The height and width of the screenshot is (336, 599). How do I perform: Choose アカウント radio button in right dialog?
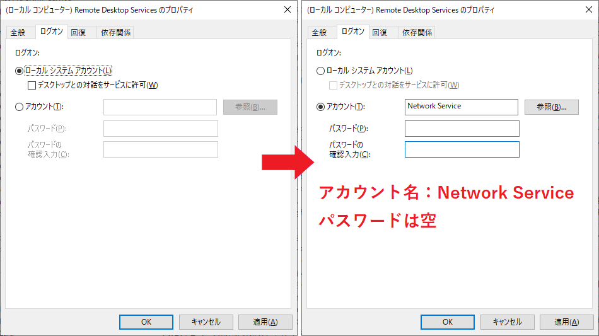[320, 107]
